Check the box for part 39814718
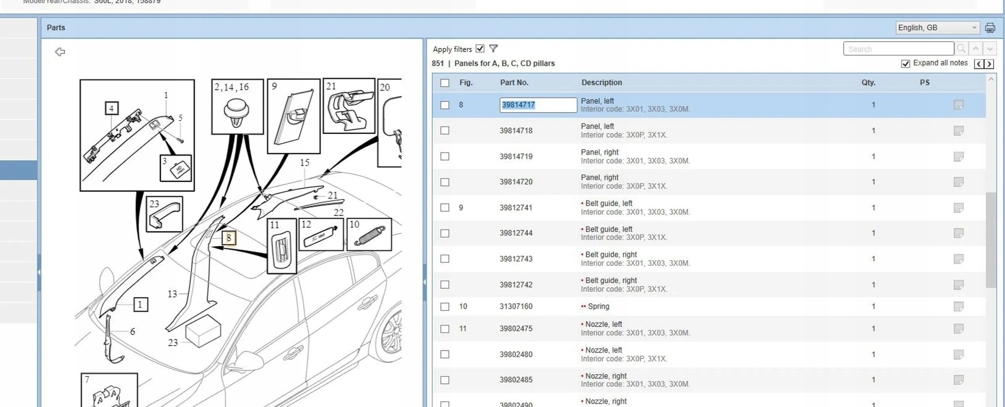Image resolution: width=1005 pixels, height=407 pixels. (x=445, y=131)
